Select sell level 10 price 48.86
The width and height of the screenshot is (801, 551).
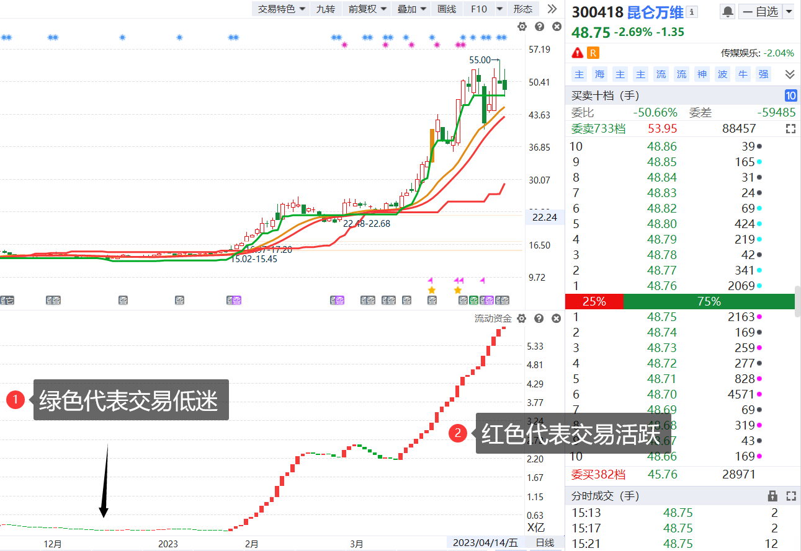pyautogui.click(x=662, y=146)
